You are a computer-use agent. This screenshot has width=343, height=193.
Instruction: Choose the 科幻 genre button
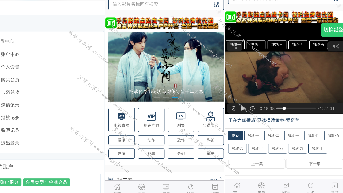(x=211, y=140)
